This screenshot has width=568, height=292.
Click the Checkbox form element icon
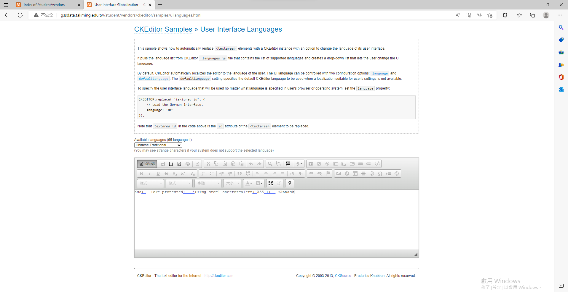pyautogui.click(x=319, y=164)
